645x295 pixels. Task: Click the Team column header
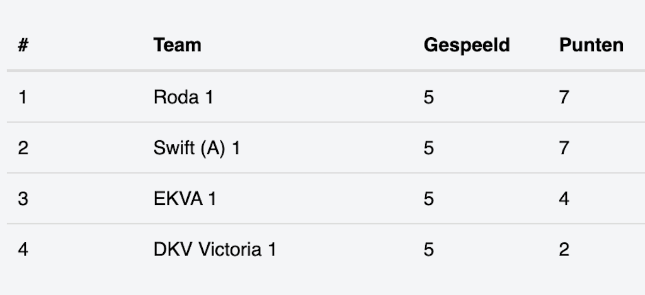tap(177, 45)
